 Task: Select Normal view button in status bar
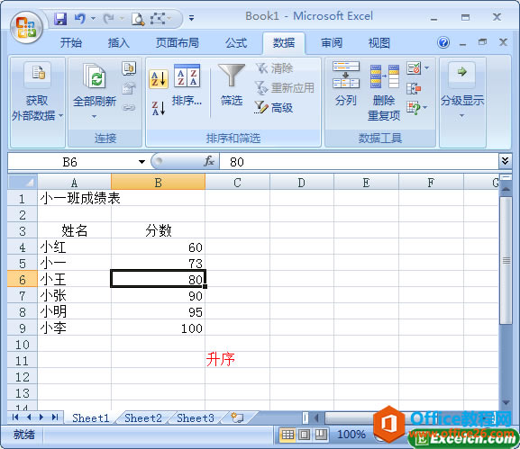point(287,434)
